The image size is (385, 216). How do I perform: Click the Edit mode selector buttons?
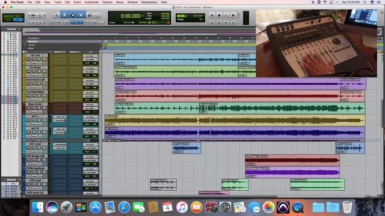13,17
